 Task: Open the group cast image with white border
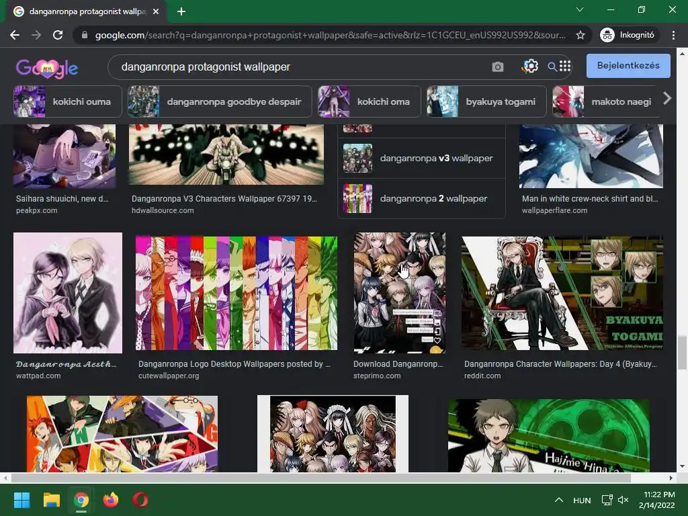click(333, 433)
